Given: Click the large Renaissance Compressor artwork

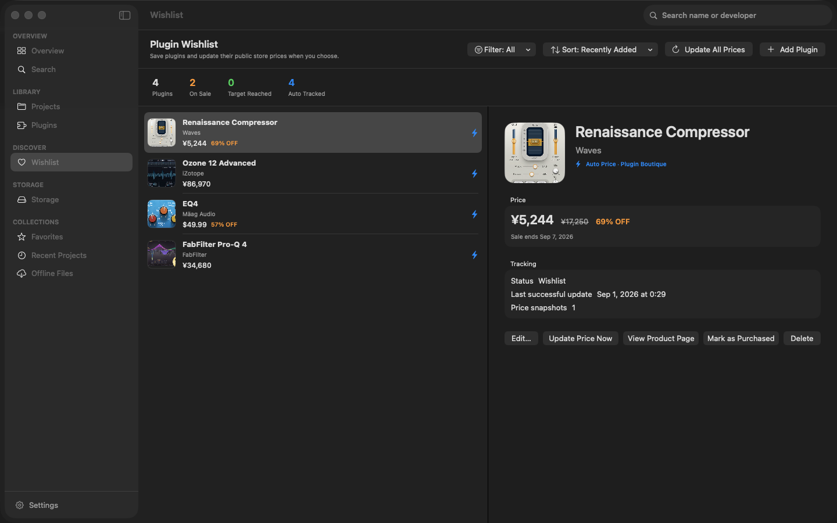Looking at the screenshot, I should 535,153.
